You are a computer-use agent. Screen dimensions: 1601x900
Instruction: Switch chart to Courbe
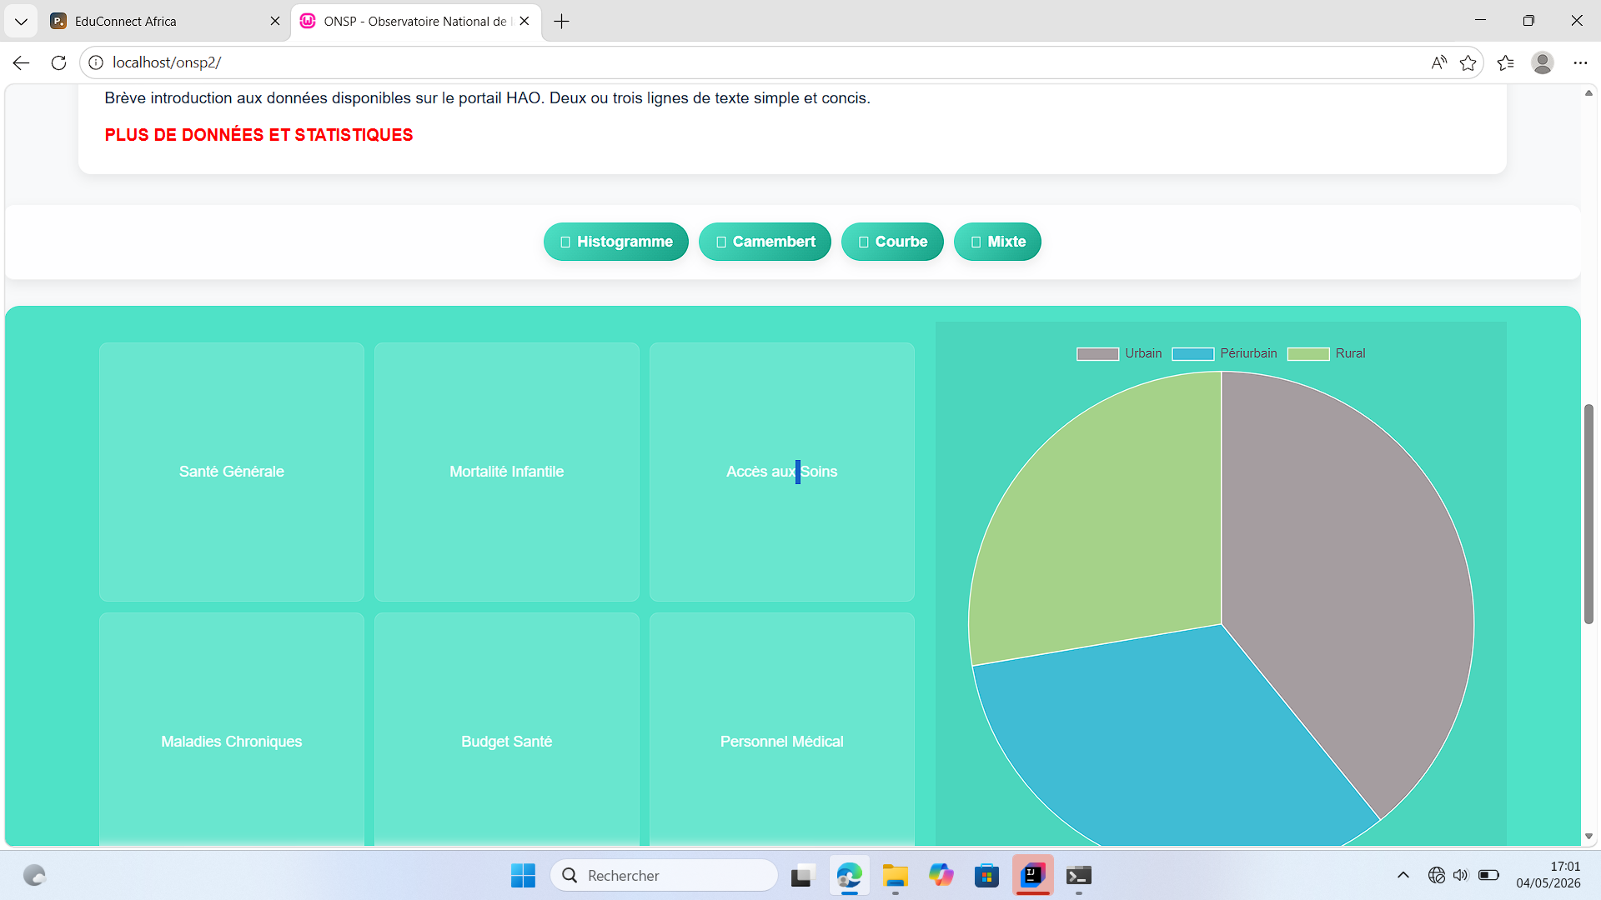tap(892, 242)
